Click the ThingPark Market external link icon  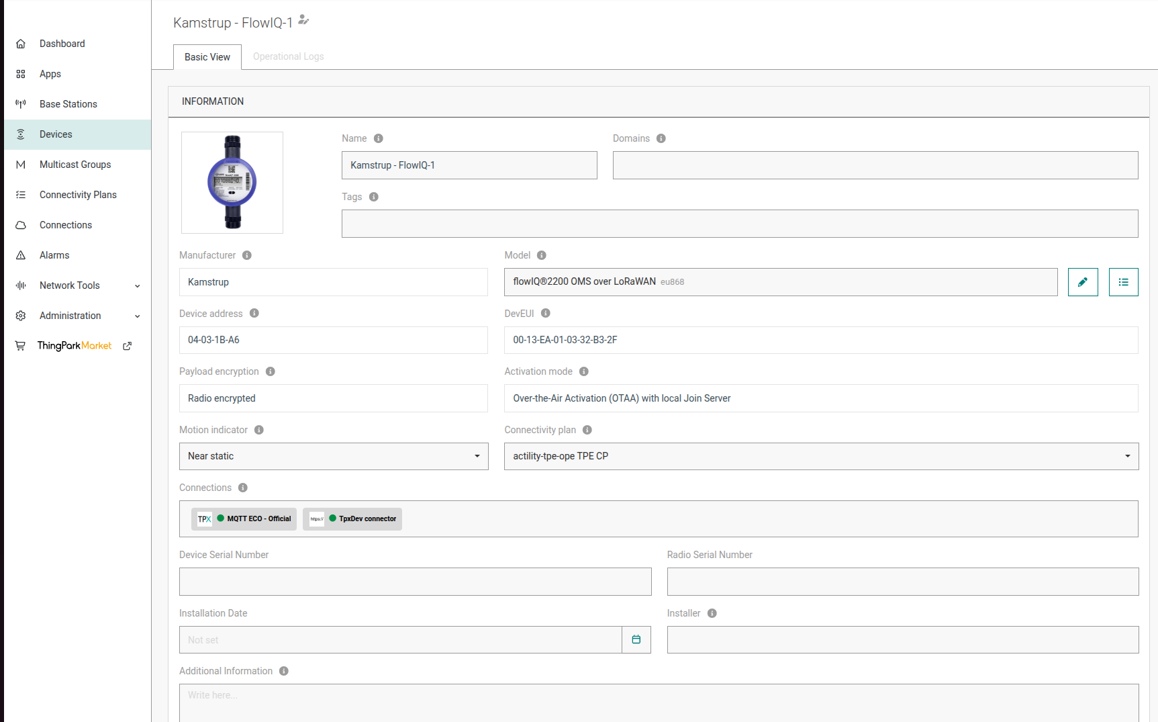128,346
